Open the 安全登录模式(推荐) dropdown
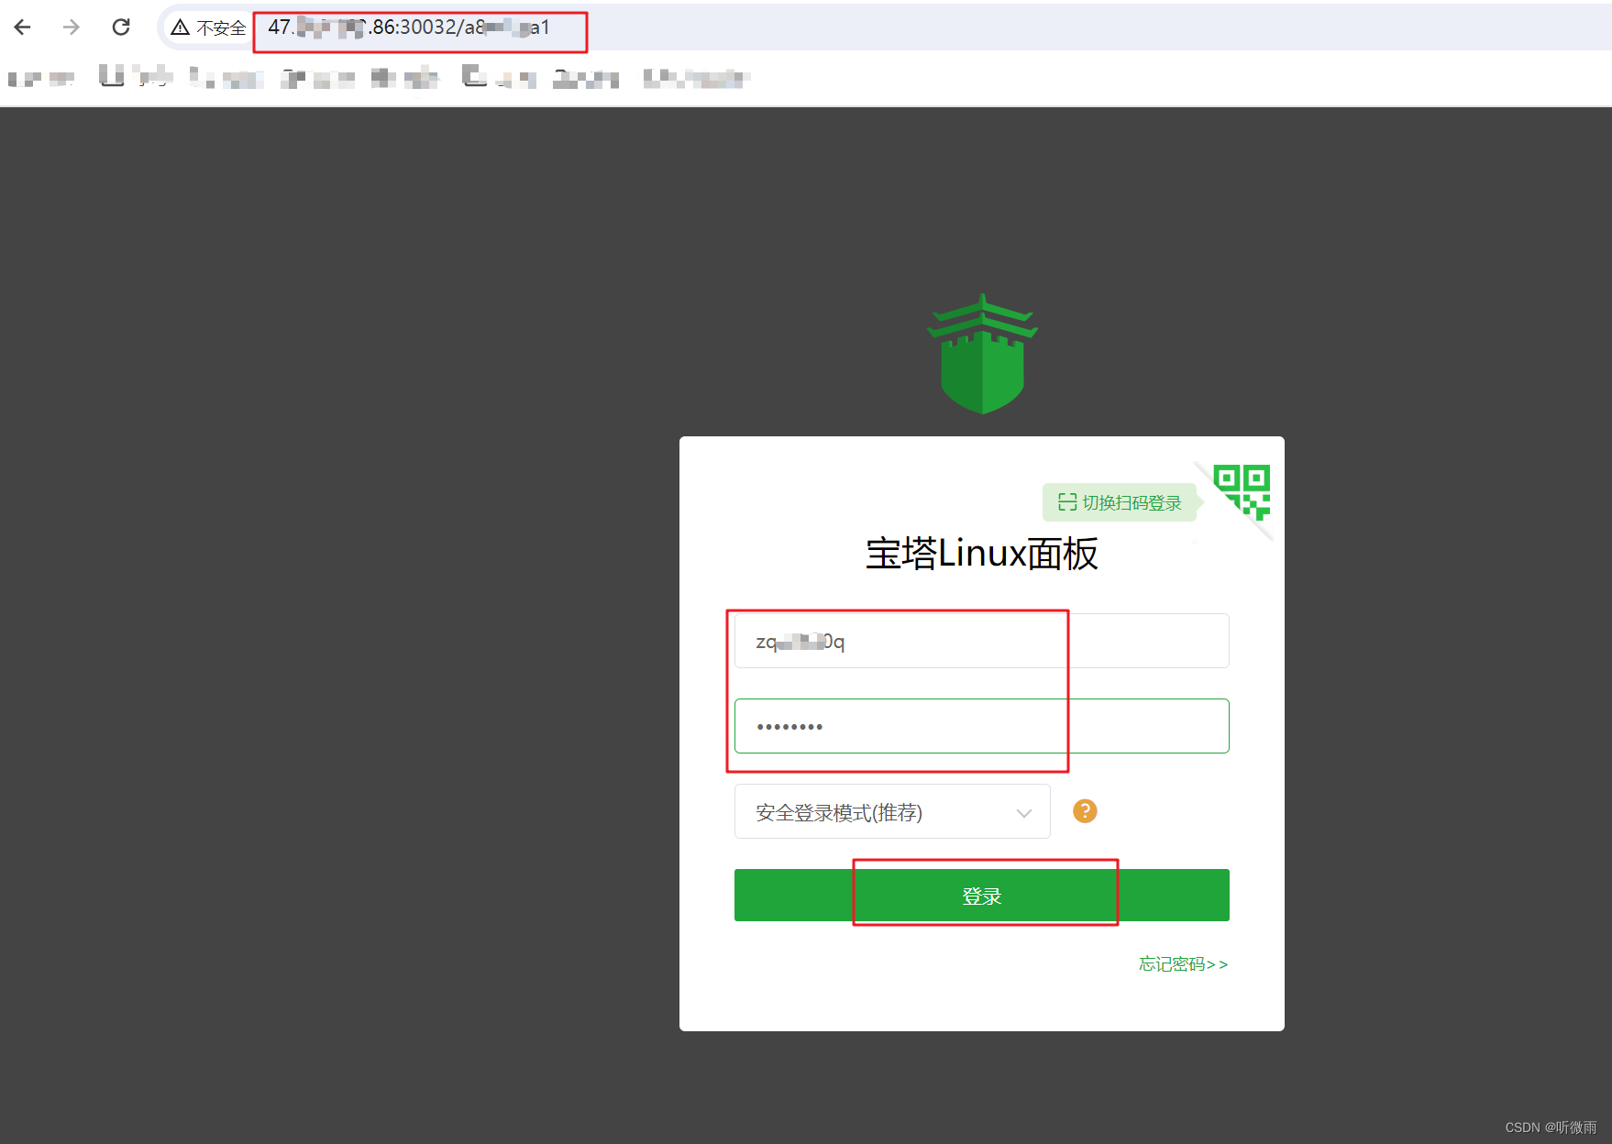The width and height of the screenshot is (1612, 1144). pos(892,811)
